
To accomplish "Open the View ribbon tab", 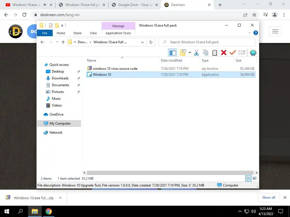I will (x=93, y=33).
